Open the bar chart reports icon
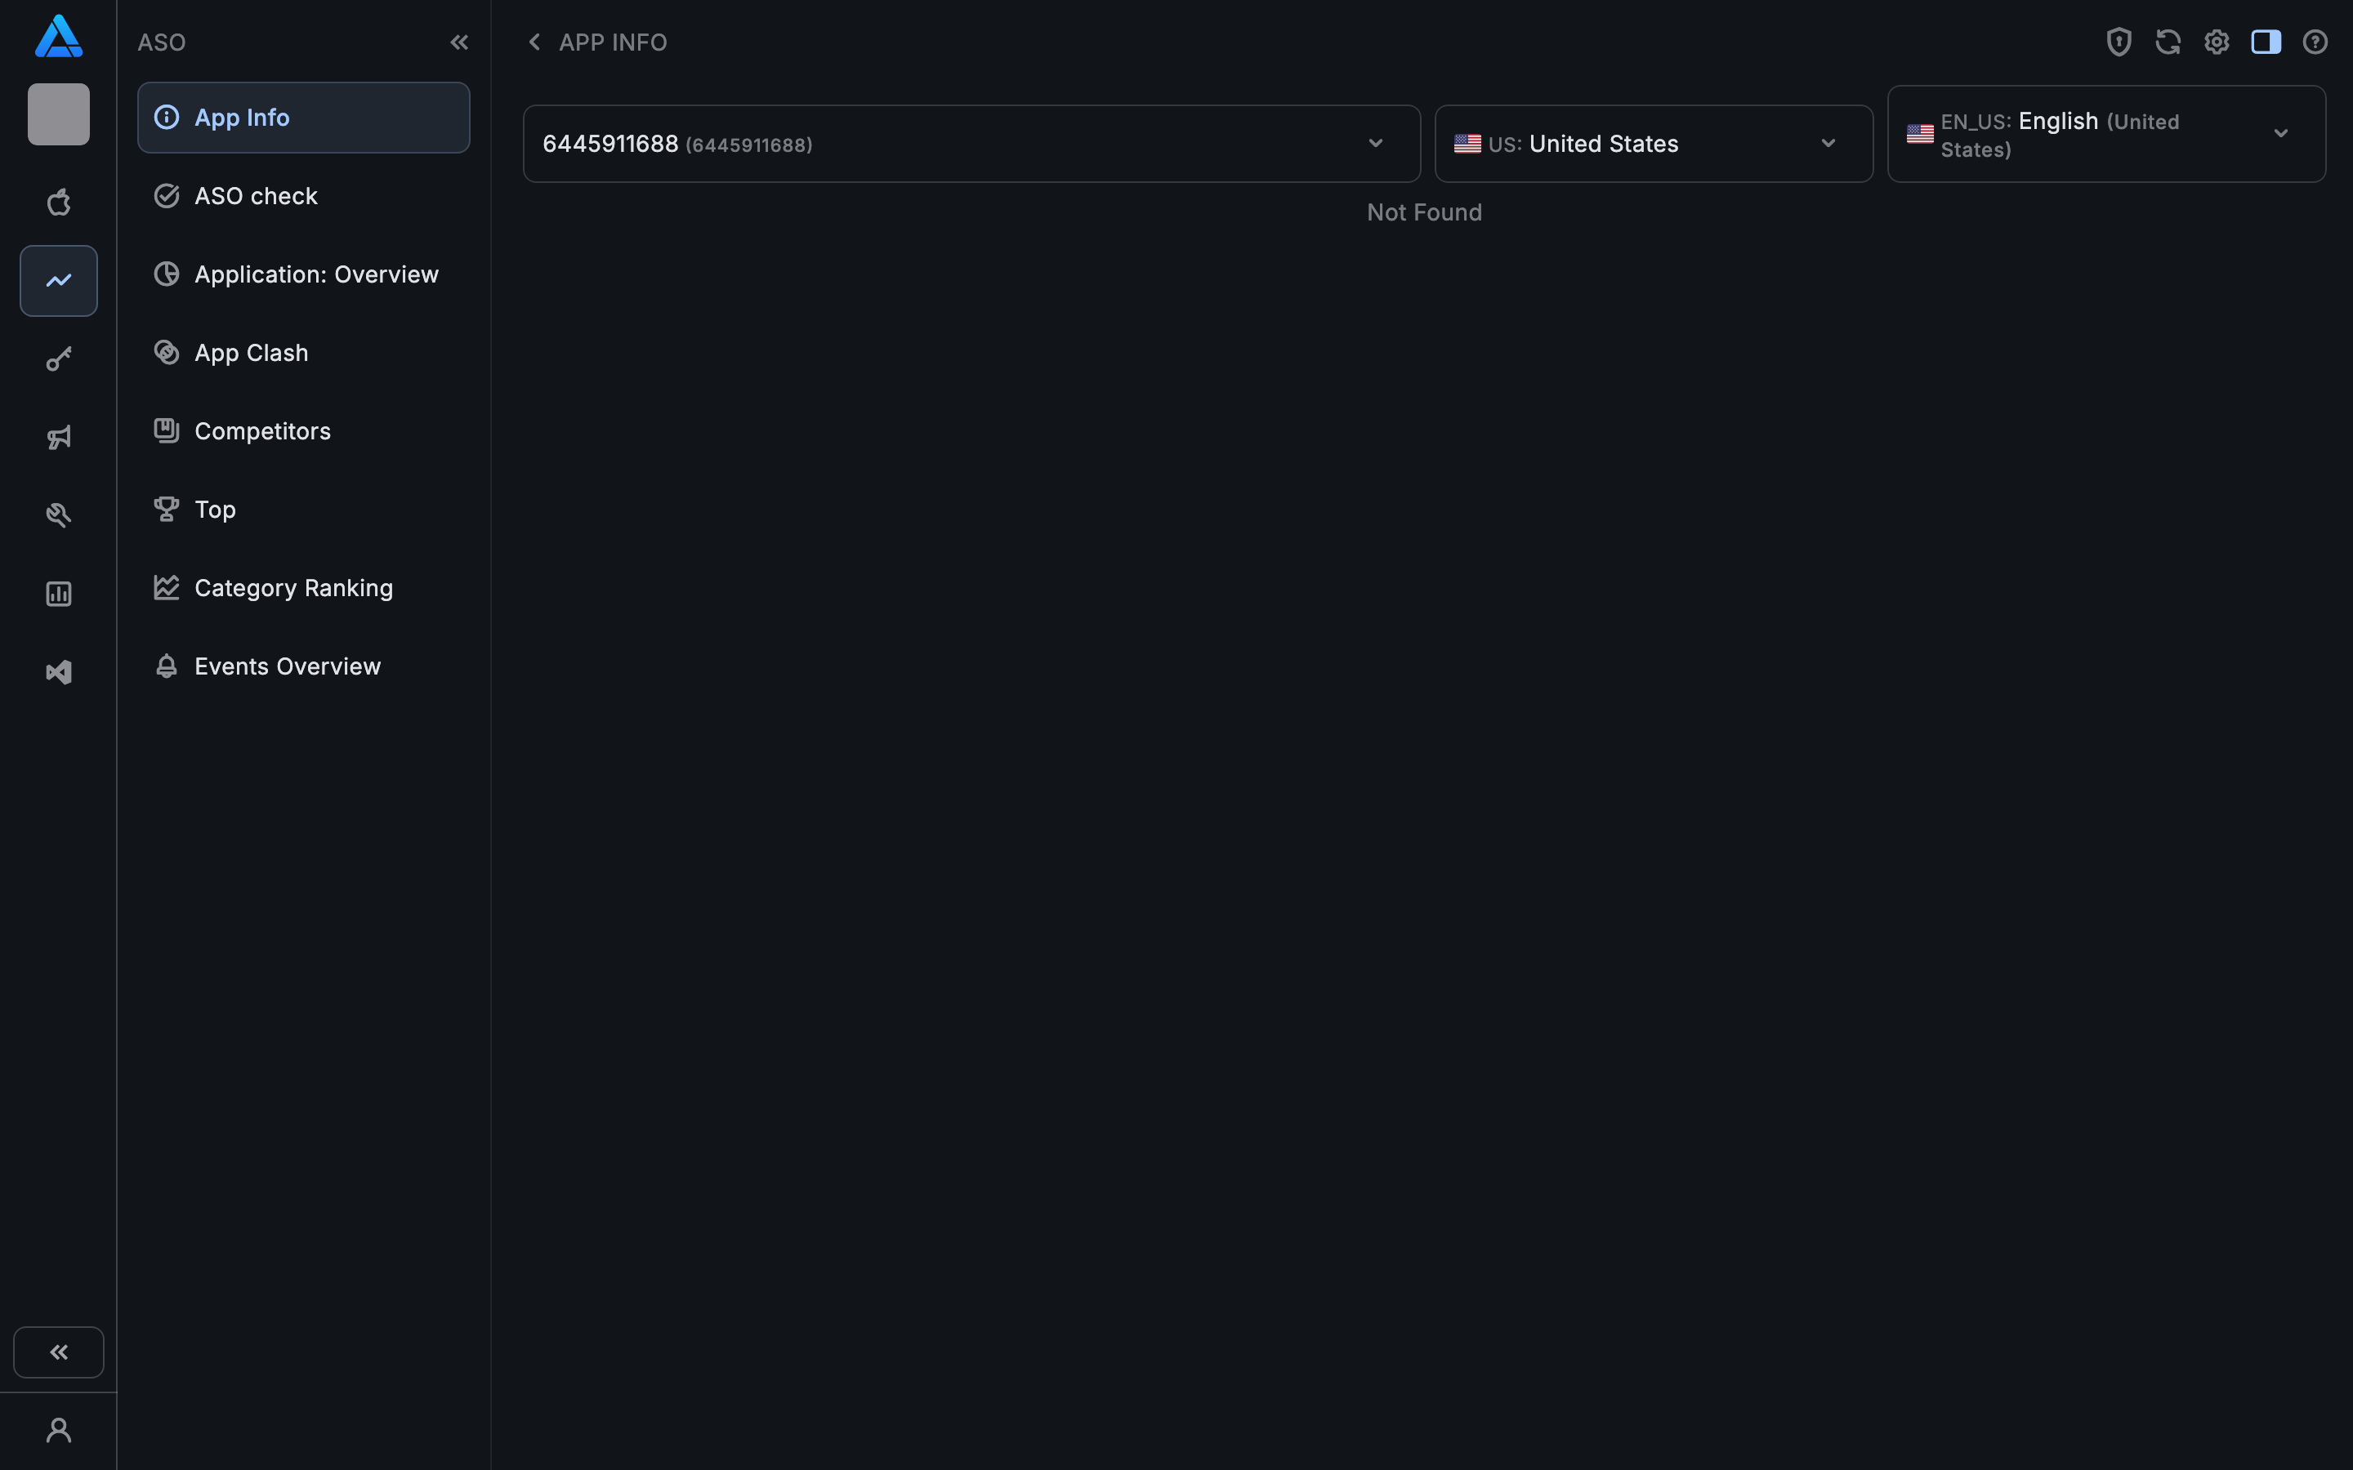 pyautogui.click(x=58, y=593)
